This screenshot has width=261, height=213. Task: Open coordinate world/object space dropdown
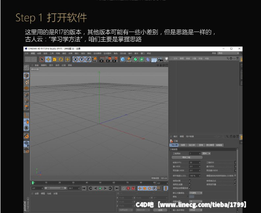pos(126,210)
